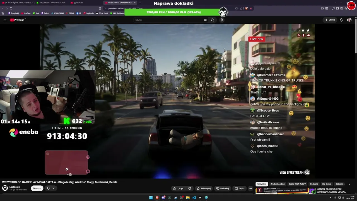Click the browser address bar URL
Image resolution: width=357 pixels, height=201 pixels.
[126, 8]
